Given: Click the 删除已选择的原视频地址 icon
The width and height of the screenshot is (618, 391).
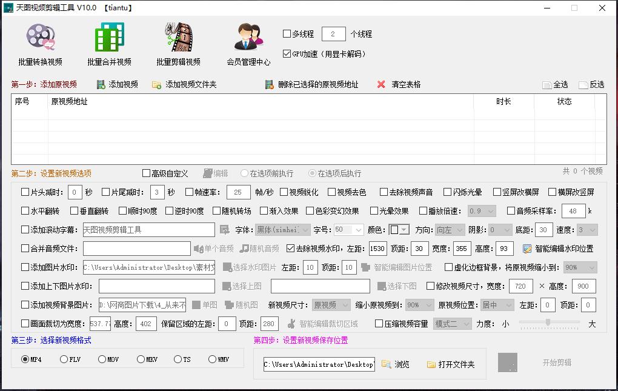Looking at the screenshot, I should 269,84.
